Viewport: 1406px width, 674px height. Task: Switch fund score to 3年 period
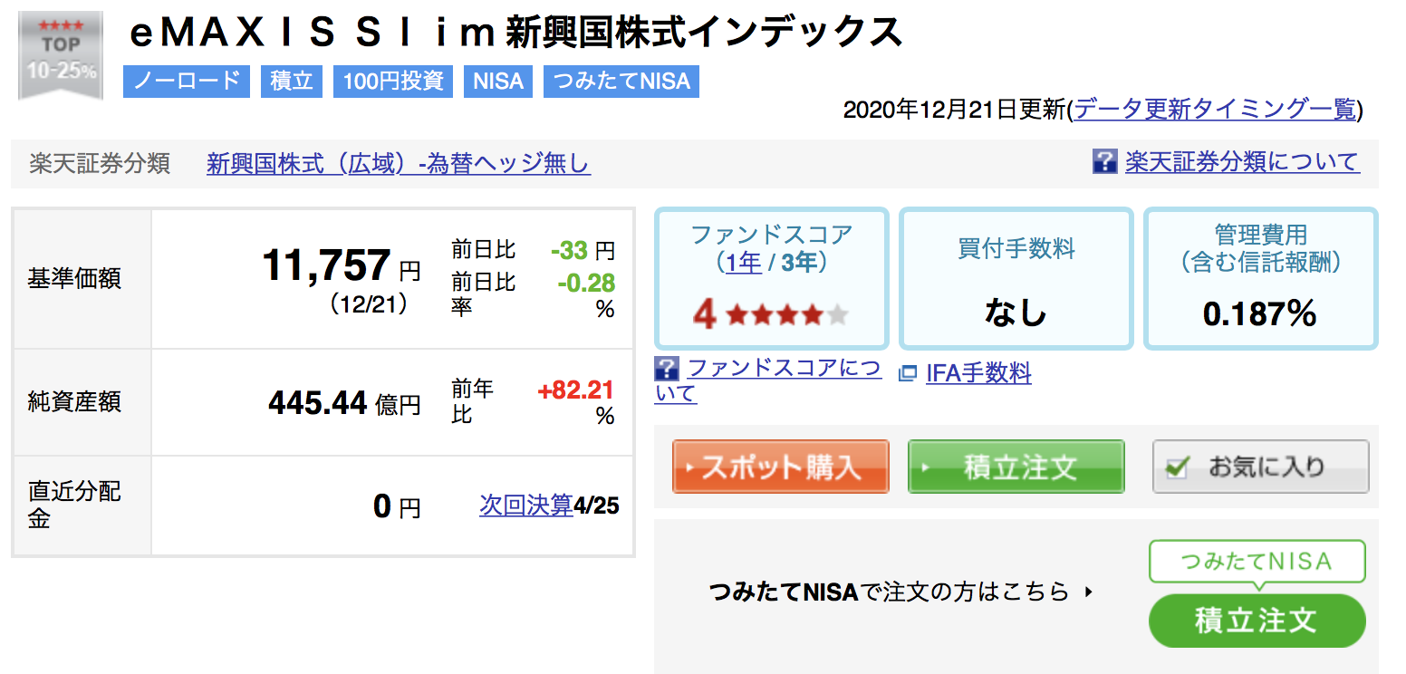[799, 263]
